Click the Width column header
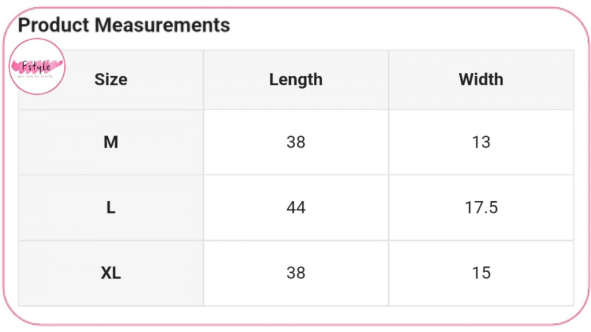 (481, 80)
